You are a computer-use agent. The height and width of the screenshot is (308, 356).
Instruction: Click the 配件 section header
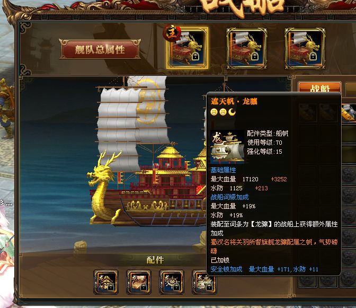point(155,260)
